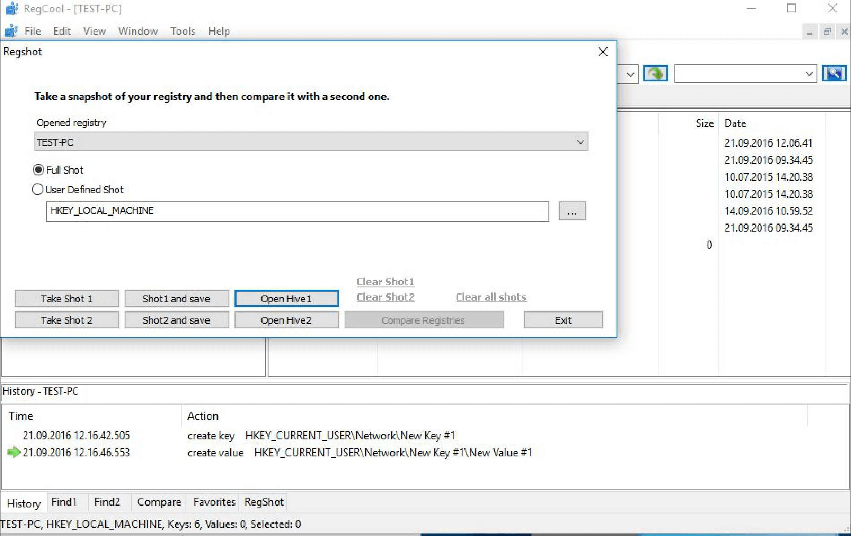Expand the search box dropdown at top right

pyautogui.click(x=810, y=73)
